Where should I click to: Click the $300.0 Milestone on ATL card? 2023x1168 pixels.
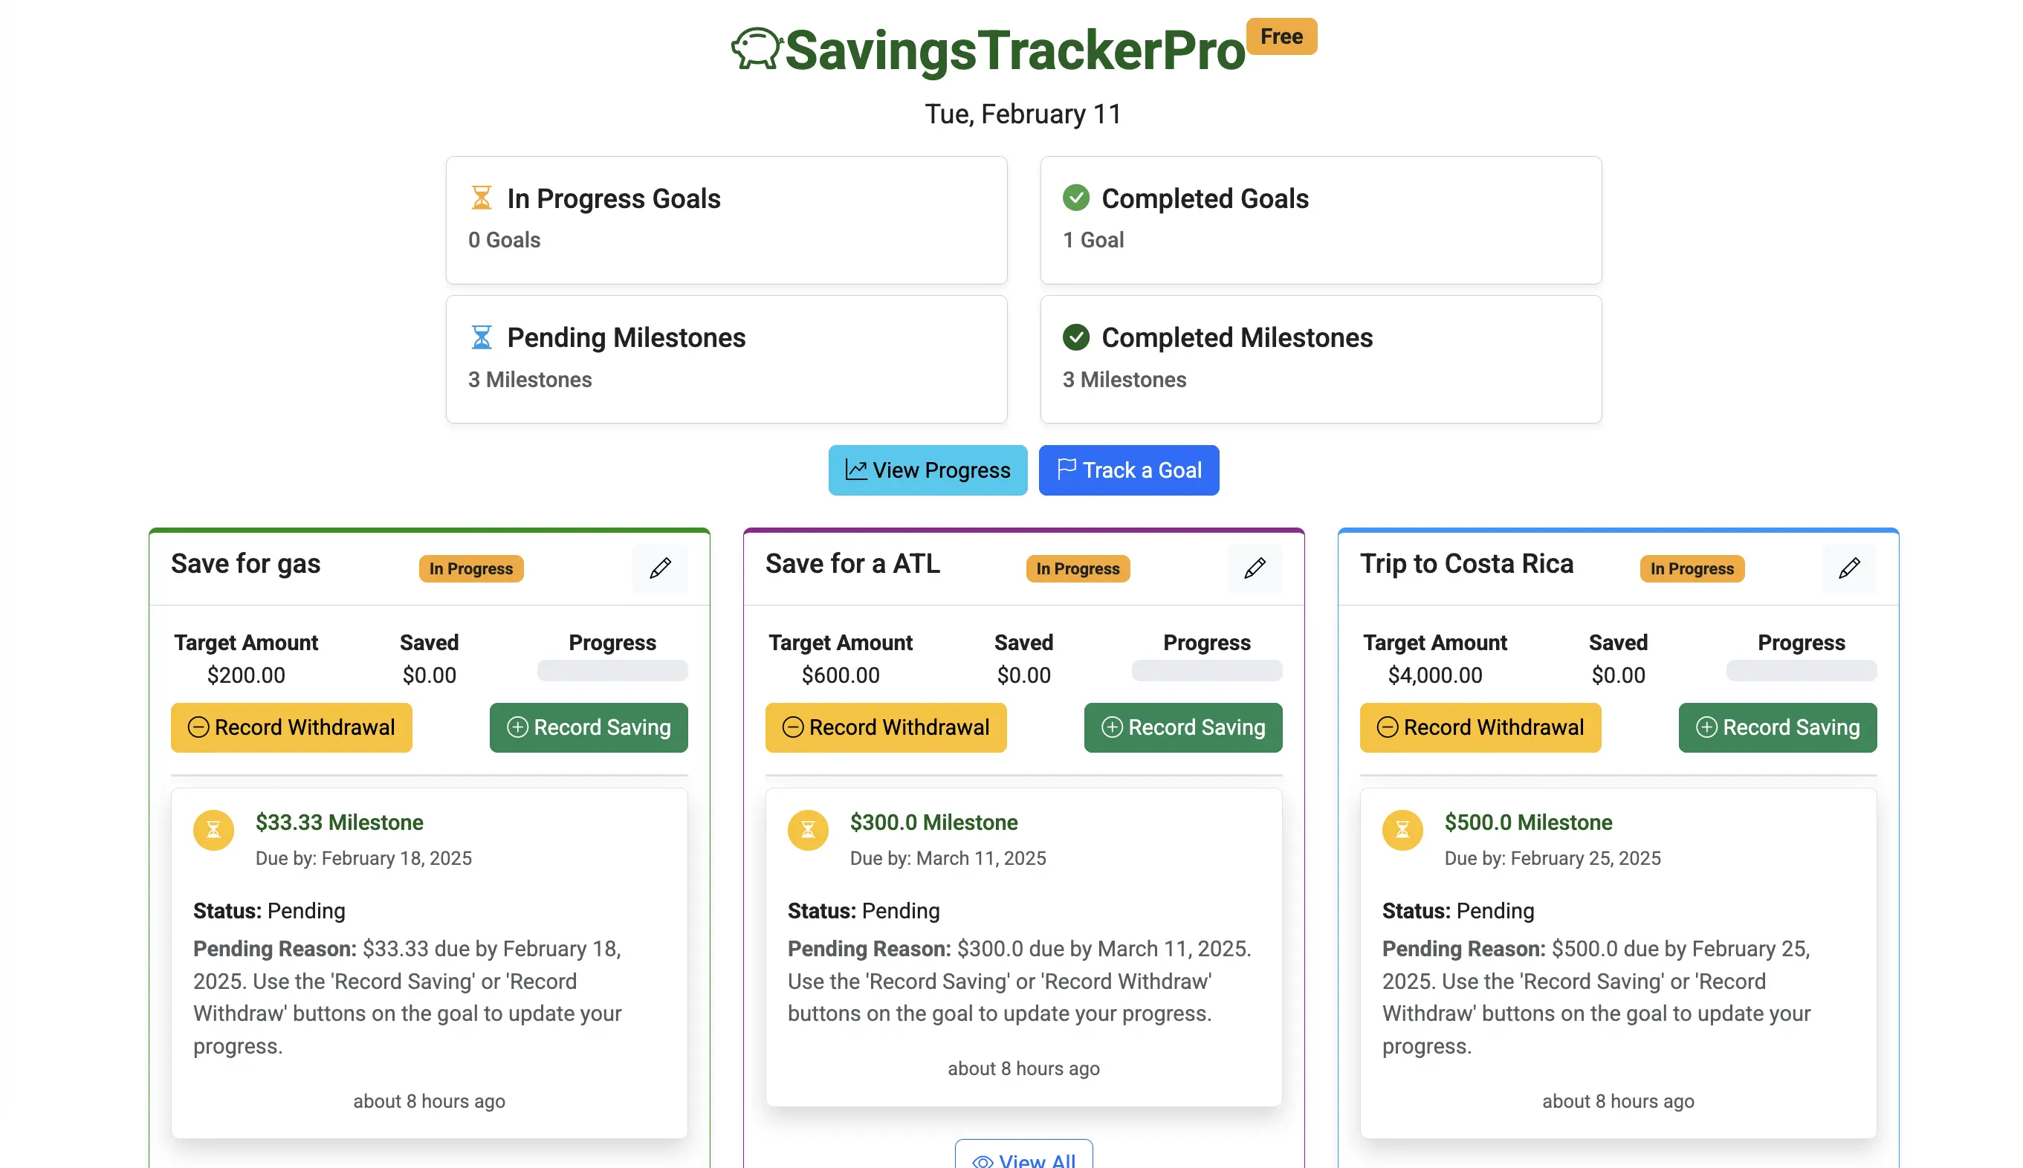(931, 822)
